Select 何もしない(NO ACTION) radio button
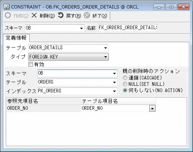This screenshot has height=152, width=193. (125, 90)
